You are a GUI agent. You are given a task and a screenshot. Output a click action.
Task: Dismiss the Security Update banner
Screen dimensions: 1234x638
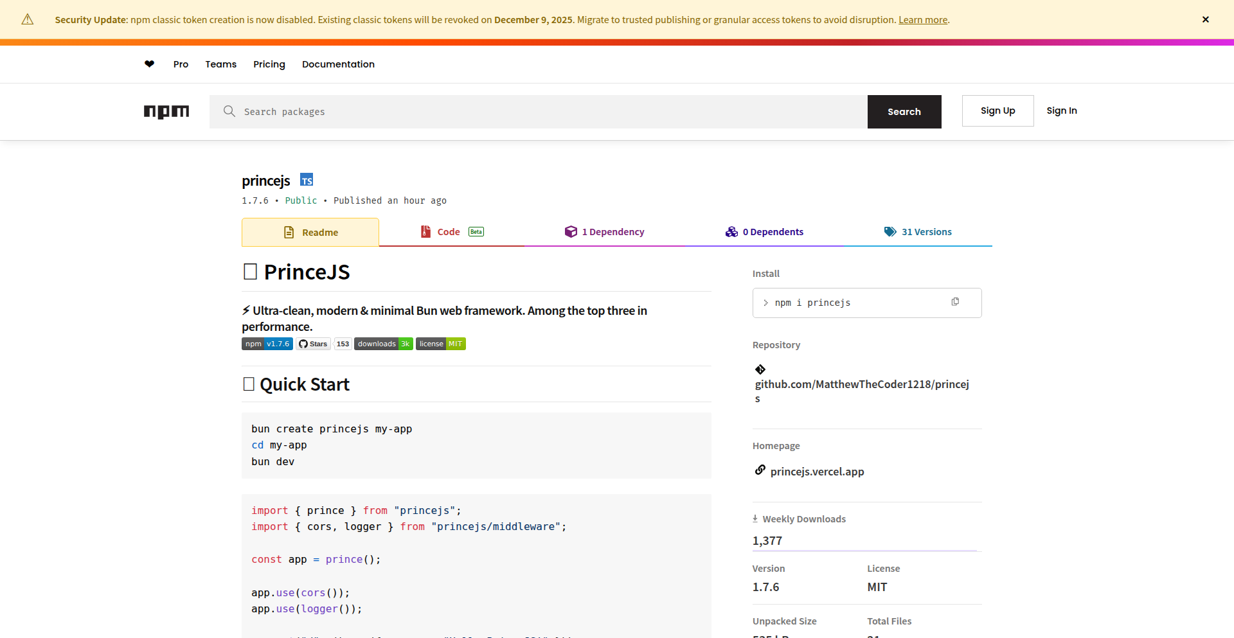(x=1206, y=19)
